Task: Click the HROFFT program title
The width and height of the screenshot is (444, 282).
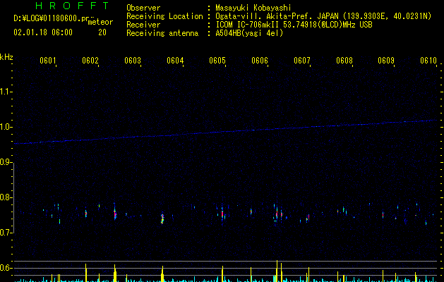Action: [x=72, y=6]
